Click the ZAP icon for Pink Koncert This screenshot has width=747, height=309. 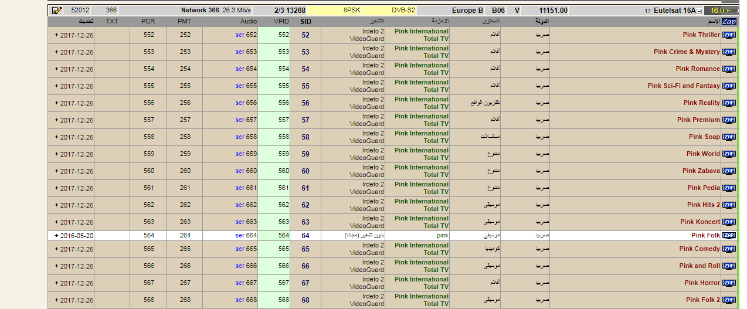[x=729, y=222]
